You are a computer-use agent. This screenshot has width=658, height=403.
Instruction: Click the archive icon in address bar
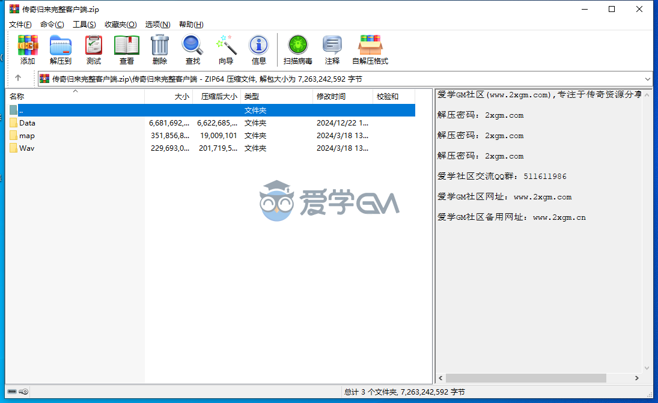coord(44,79)
